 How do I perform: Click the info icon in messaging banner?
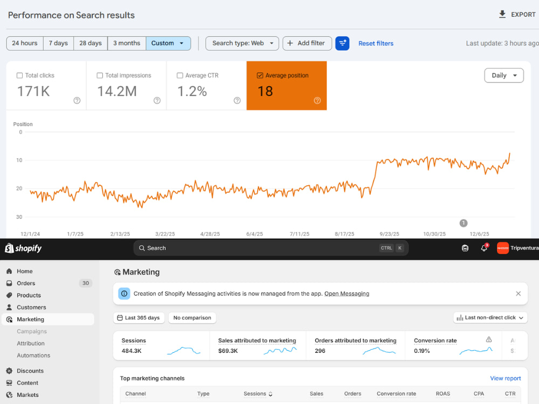(x=124, y=294)
